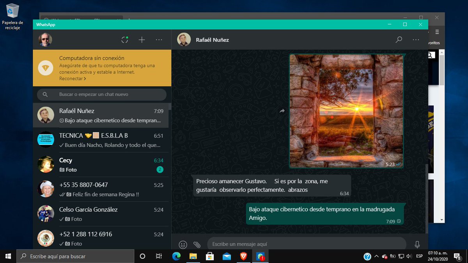Click the 'Bajo ataque cibernetico' sent message

(326, 214)
